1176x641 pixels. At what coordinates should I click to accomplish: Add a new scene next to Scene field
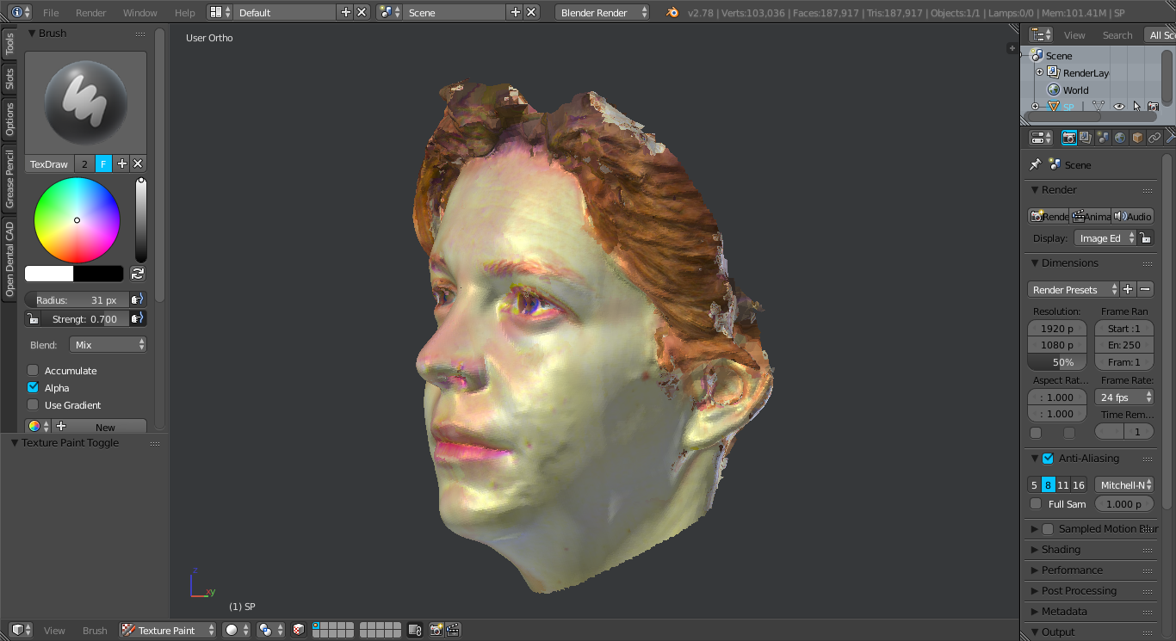pos(516,12)
